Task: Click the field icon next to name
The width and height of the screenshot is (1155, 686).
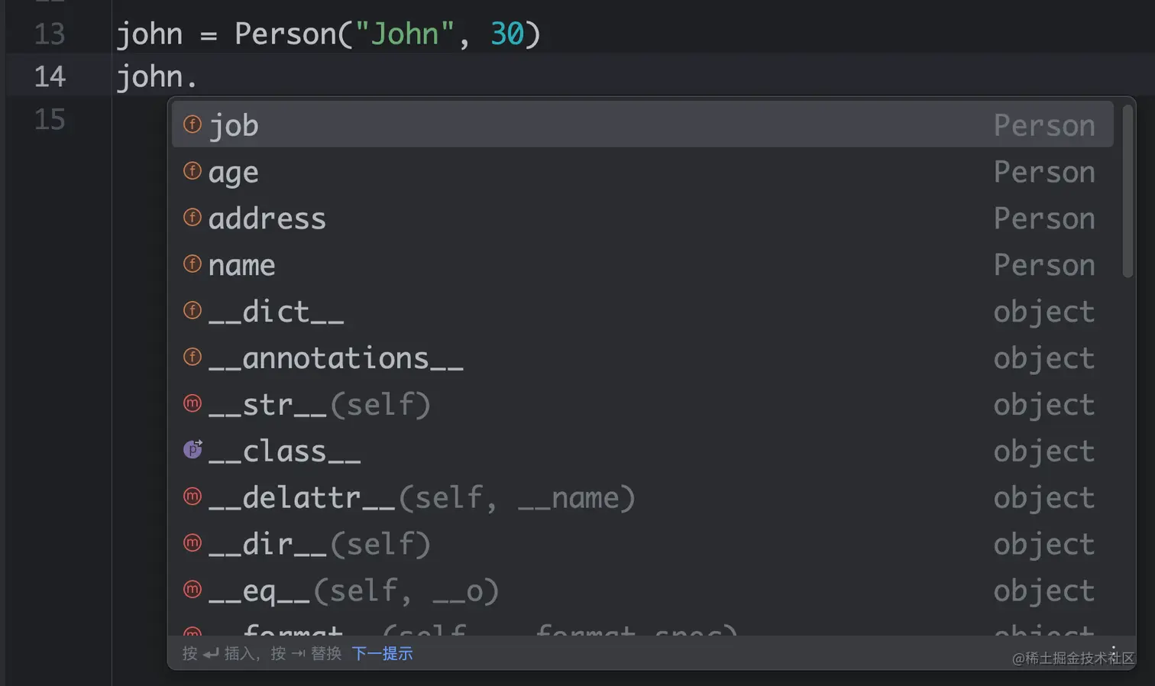Action: pyautogui.click(x=192, y=264)
